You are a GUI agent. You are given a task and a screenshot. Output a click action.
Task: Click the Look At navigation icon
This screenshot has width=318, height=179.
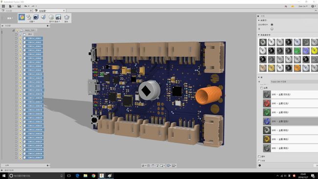tap(149, 166)
